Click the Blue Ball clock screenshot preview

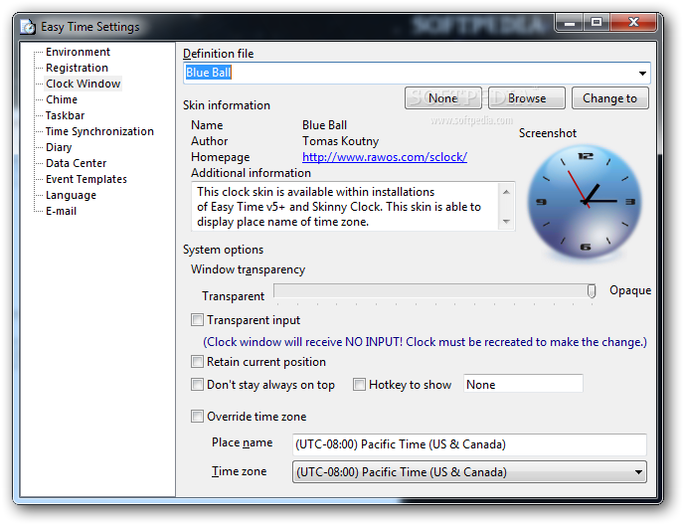click(x=585, y=201)
